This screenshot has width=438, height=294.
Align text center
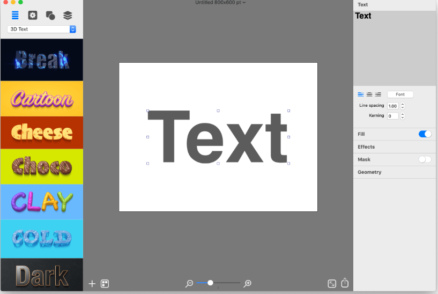pos(369,94)
